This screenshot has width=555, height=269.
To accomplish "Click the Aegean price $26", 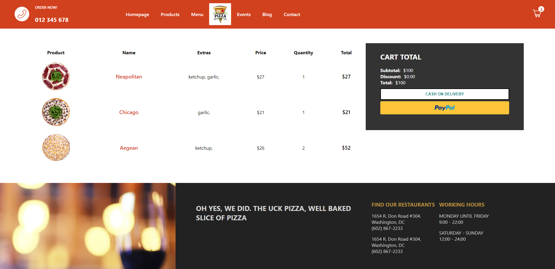I will pyautogui.click(x=261, y=148).
